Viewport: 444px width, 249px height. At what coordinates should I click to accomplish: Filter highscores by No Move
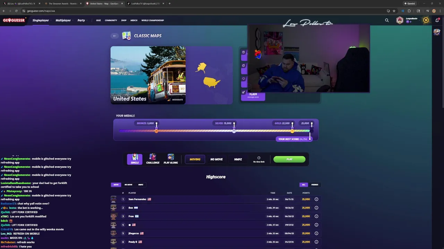pos(128,185)
